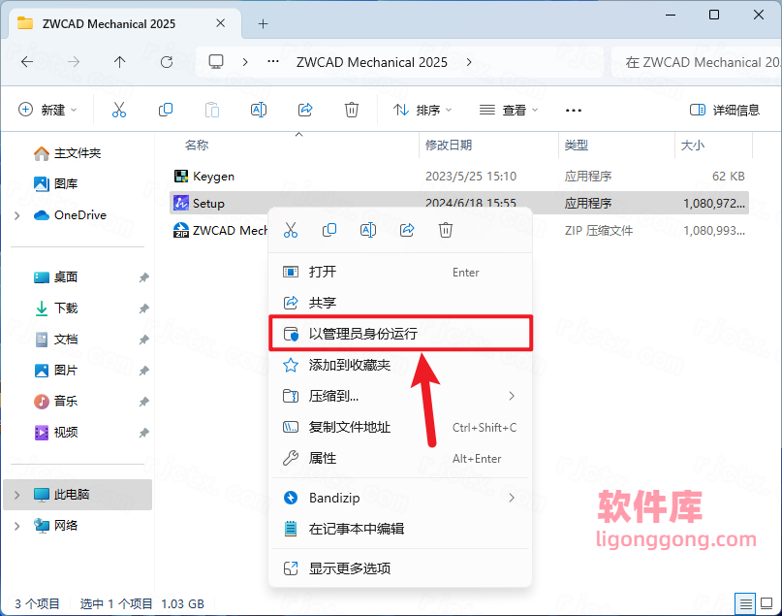Viewport: 782px width, 616px height.
Task: Expand the 此电脑 tree node arrow
Action: coord(16,495)
